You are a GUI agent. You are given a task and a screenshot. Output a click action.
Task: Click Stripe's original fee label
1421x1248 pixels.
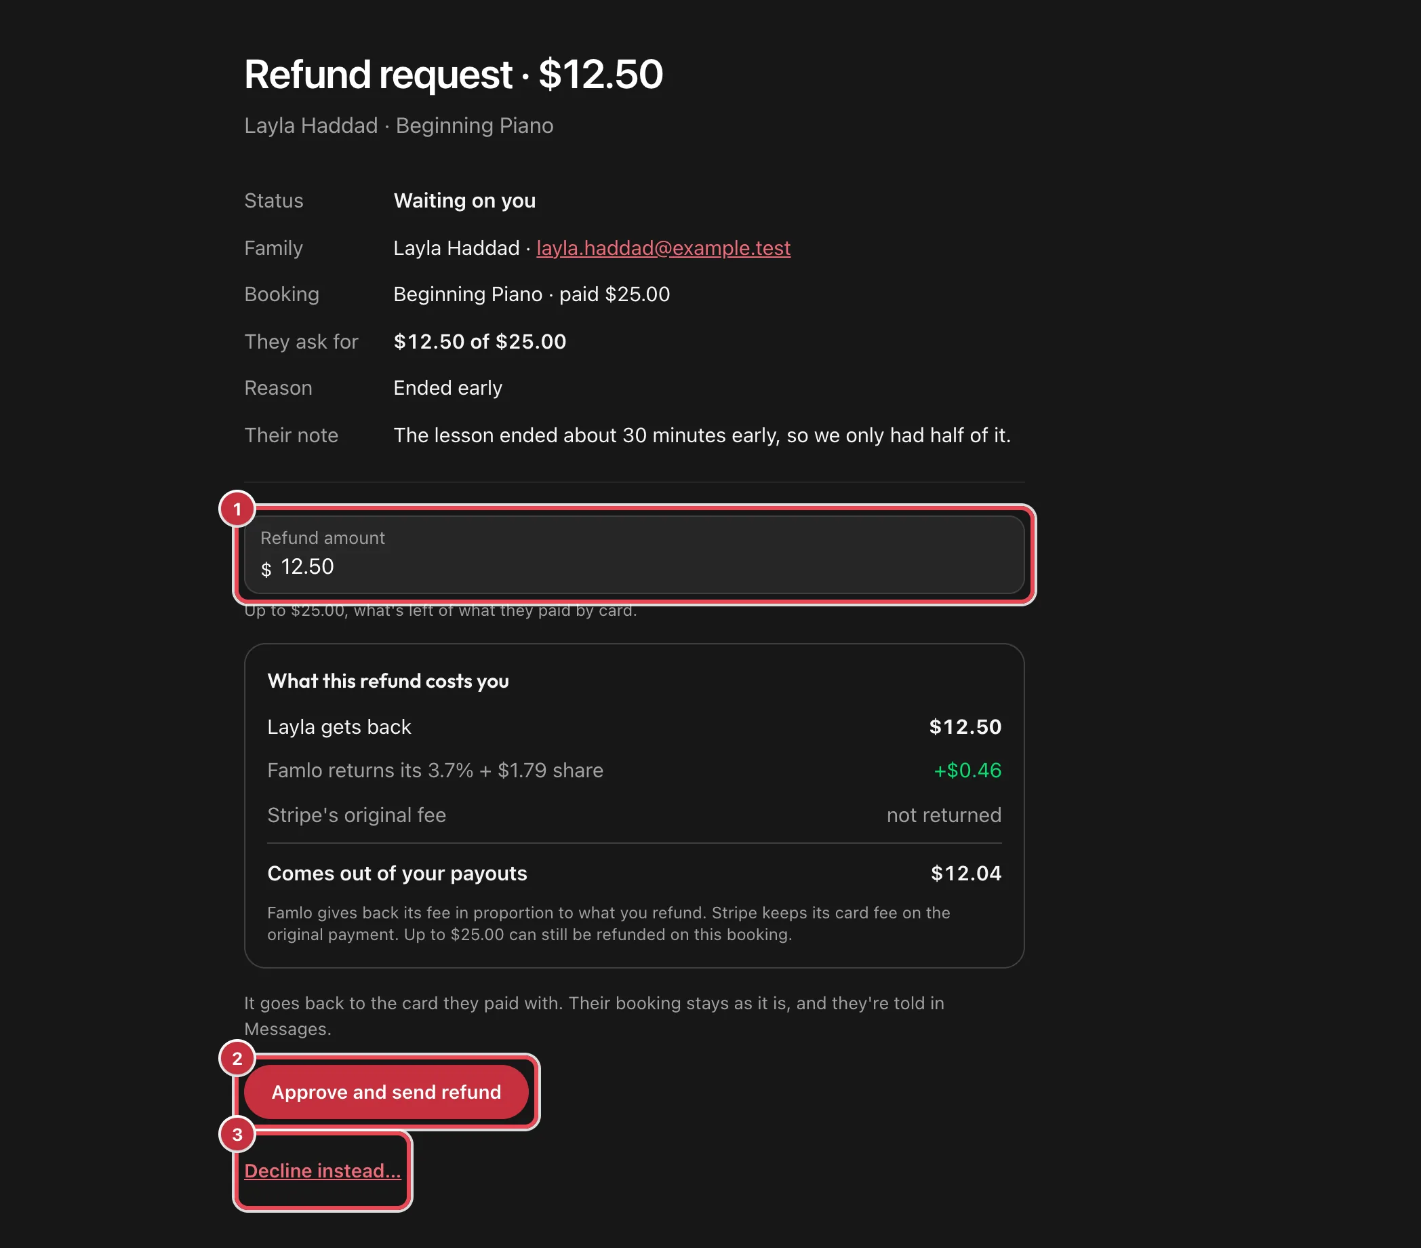(357, 815)
